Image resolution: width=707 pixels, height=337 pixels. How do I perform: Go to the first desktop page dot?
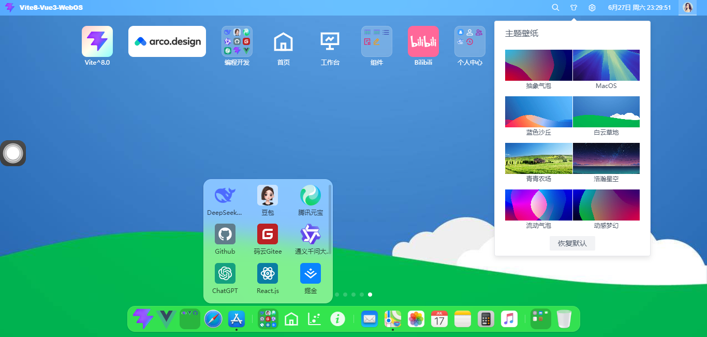tap(337, 295)
